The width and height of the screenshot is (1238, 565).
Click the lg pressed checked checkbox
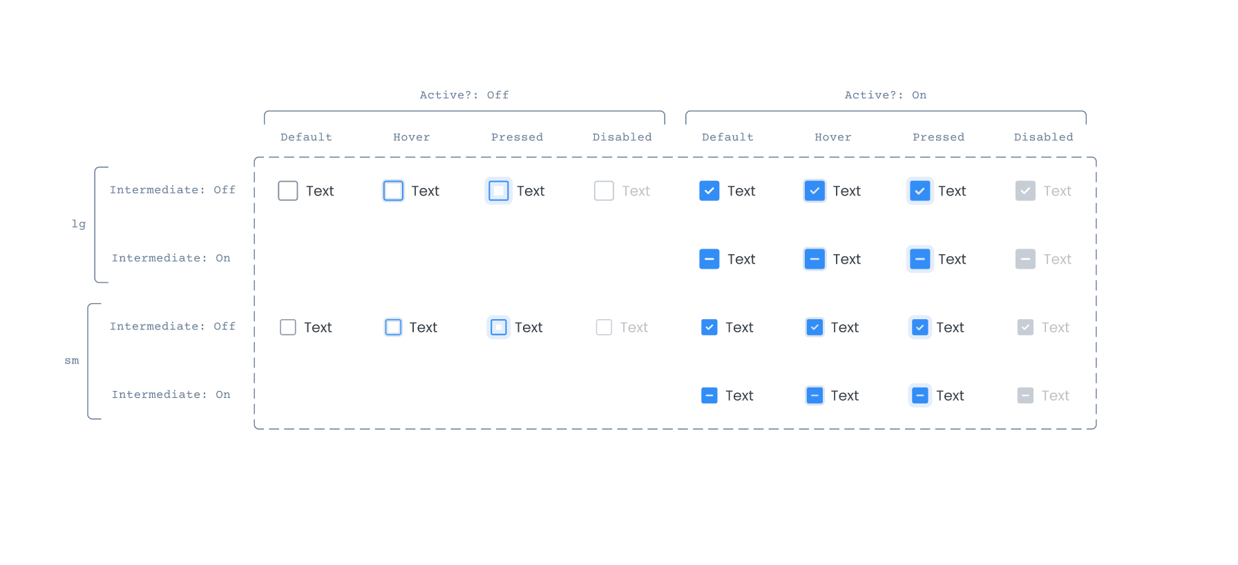pyautogui.click(x=920, y=191)
